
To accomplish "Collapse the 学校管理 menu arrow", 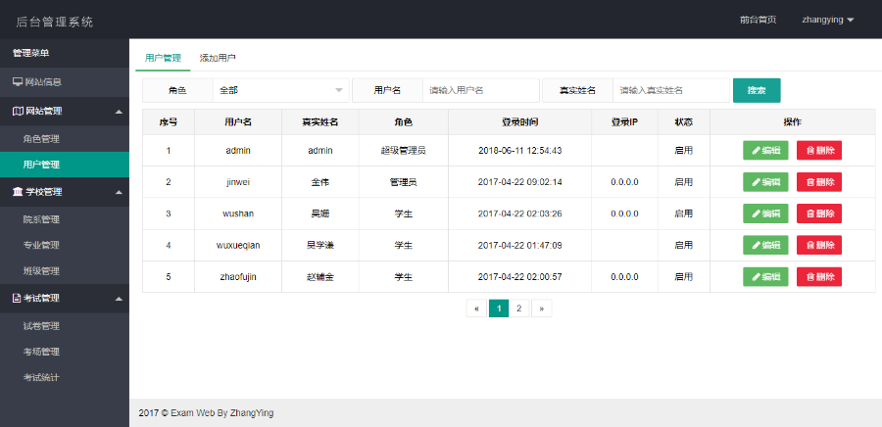I will click(119, 193).
